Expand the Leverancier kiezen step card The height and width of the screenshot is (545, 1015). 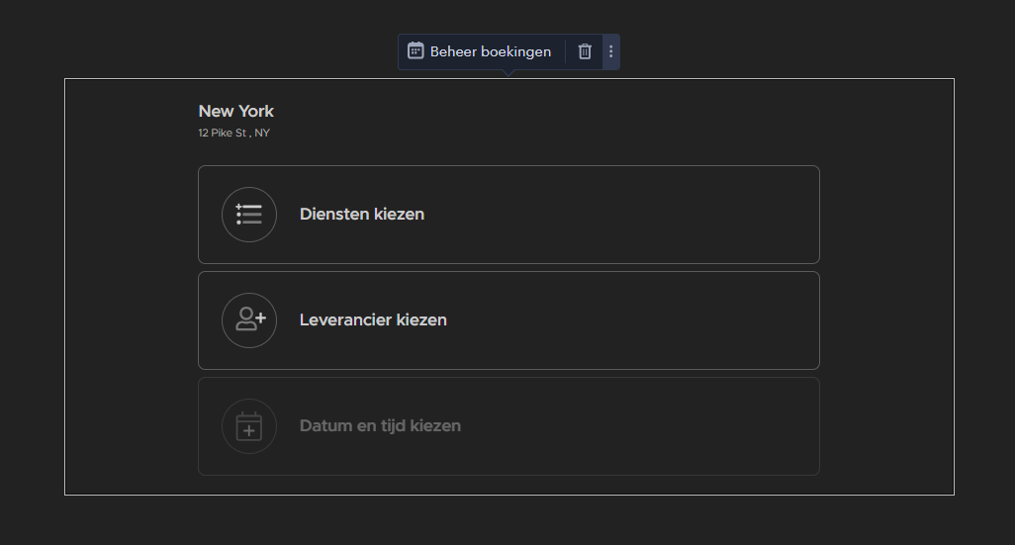point(508,320)
